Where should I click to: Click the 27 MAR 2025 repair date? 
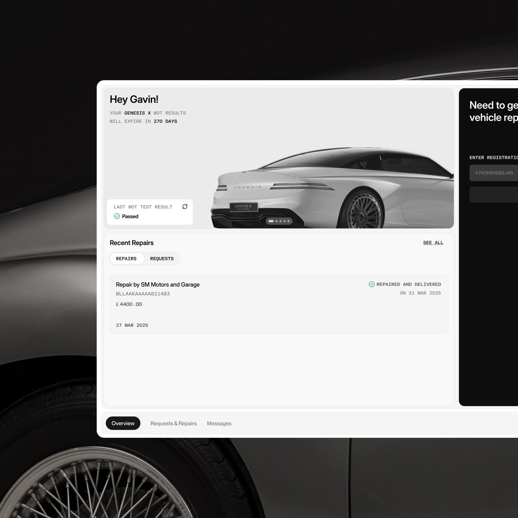coord(132,325)
